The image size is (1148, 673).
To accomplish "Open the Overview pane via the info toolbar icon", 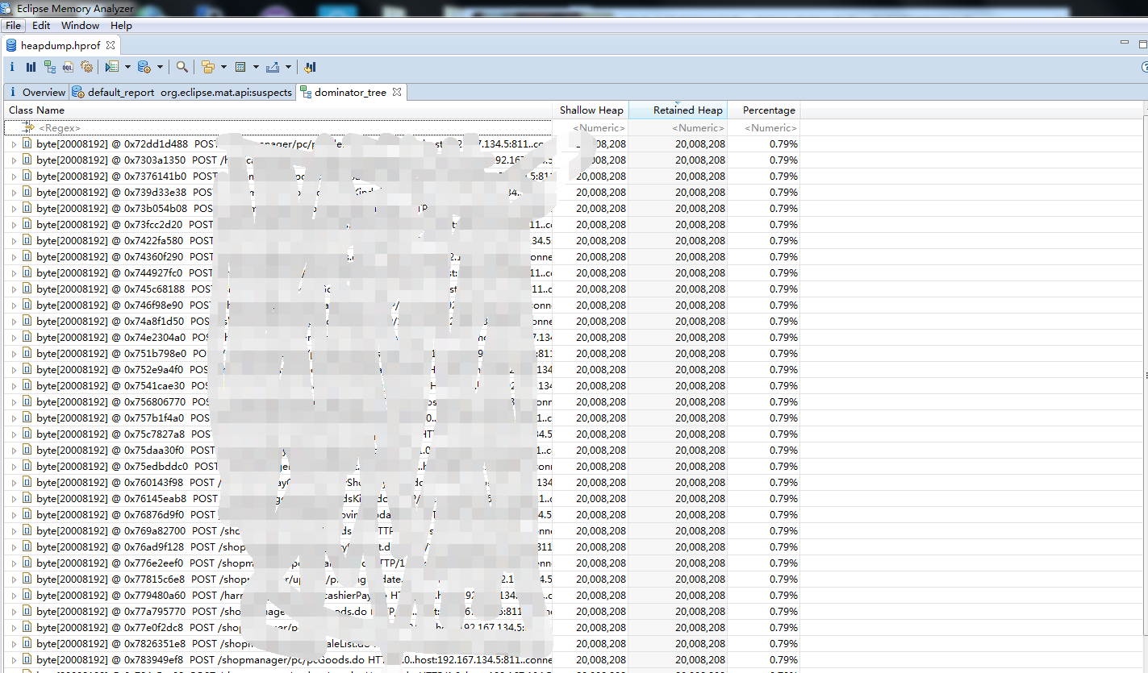I will (12, 67).
